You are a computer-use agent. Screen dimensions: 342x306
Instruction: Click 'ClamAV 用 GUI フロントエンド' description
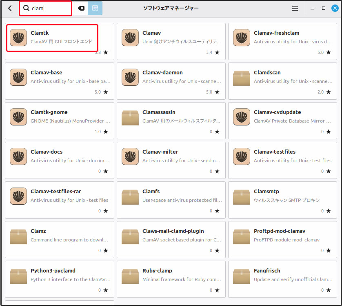(62, 42)
